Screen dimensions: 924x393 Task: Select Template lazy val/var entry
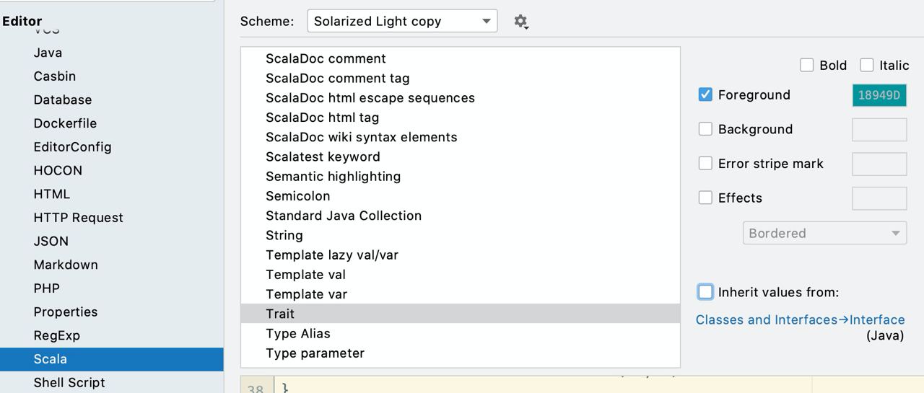tap(461, 255)
